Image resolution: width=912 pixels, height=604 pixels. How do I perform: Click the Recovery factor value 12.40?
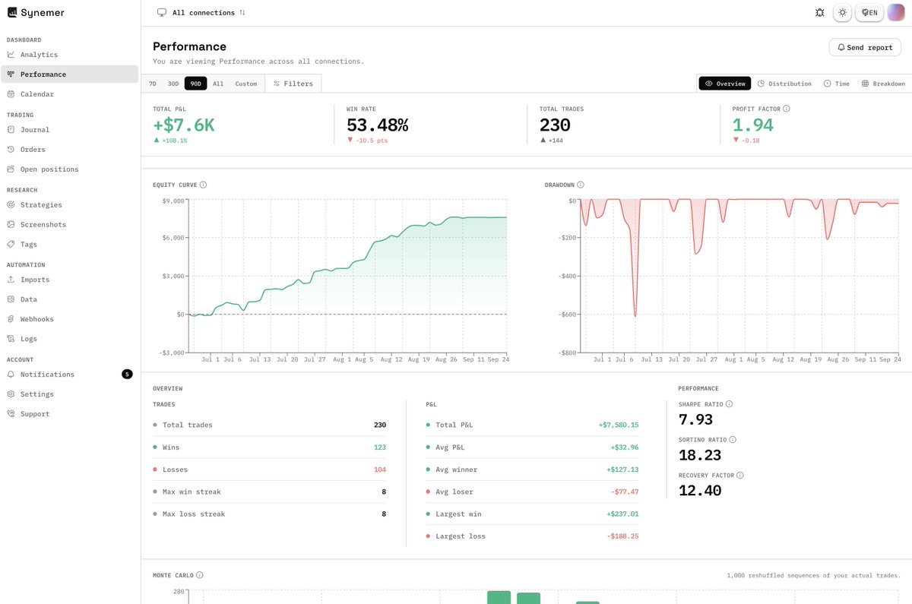pos(700,490)
